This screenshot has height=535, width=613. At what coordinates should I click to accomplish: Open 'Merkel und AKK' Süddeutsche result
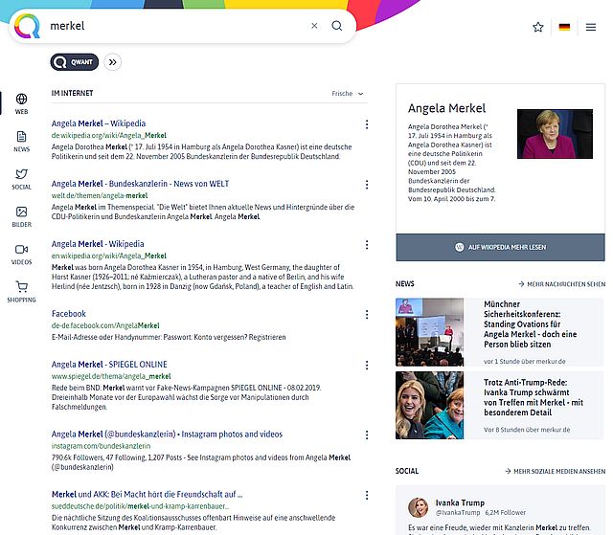coord(147,495)
